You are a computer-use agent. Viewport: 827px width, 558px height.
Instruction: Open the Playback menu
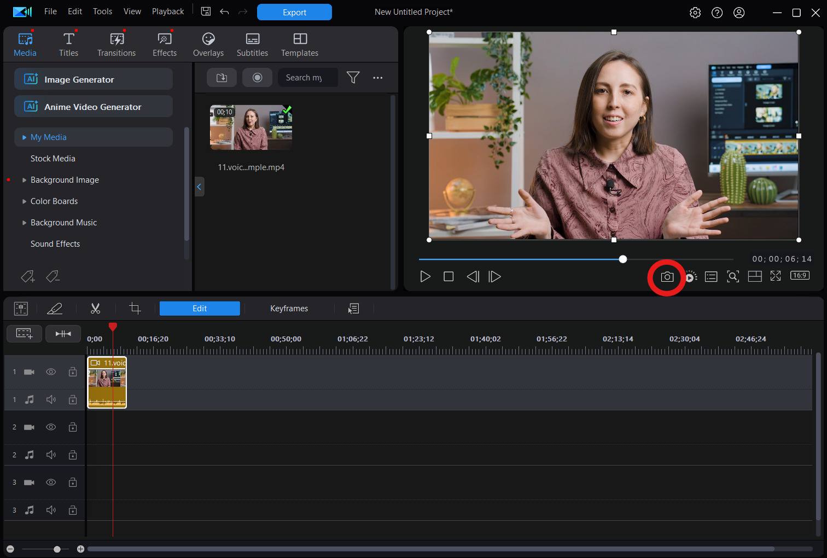[167, 11]
